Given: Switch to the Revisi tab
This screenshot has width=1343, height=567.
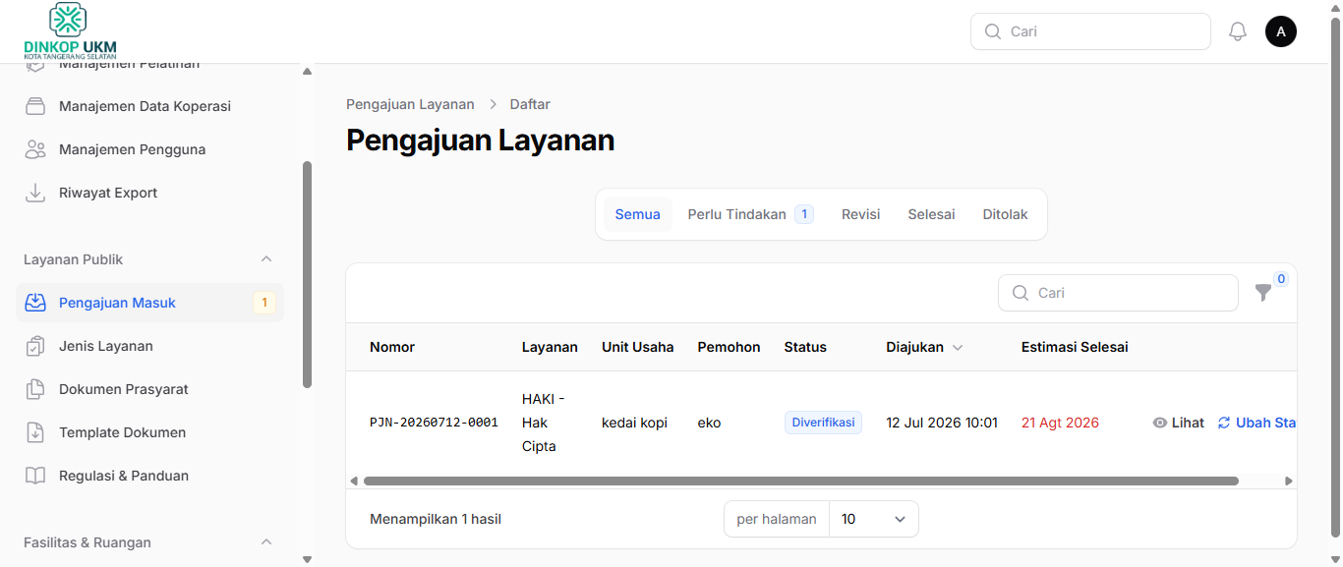Looking at the screenshot, I should [860, 214].
